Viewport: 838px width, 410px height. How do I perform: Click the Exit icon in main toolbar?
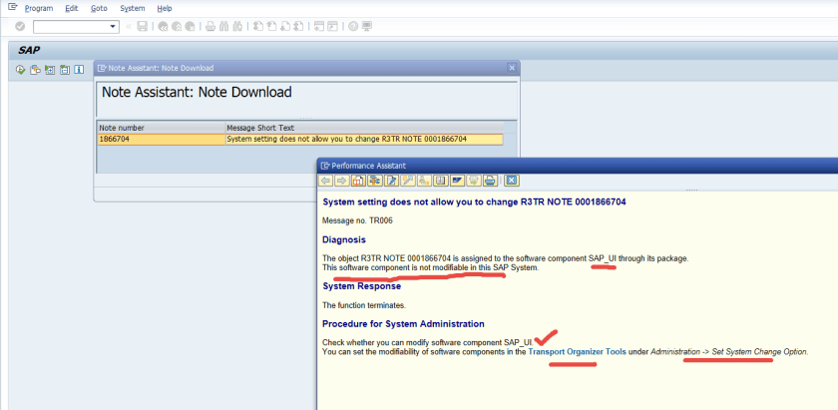coord(177,26)
